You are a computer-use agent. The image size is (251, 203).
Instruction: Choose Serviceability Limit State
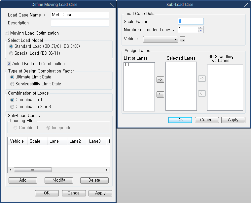tap(13, 84)
